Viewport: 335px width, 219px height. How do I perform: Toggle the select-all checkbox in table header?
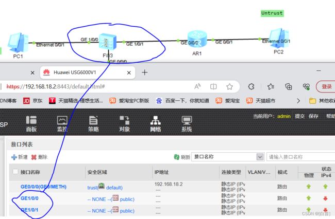tap(15, 172)
